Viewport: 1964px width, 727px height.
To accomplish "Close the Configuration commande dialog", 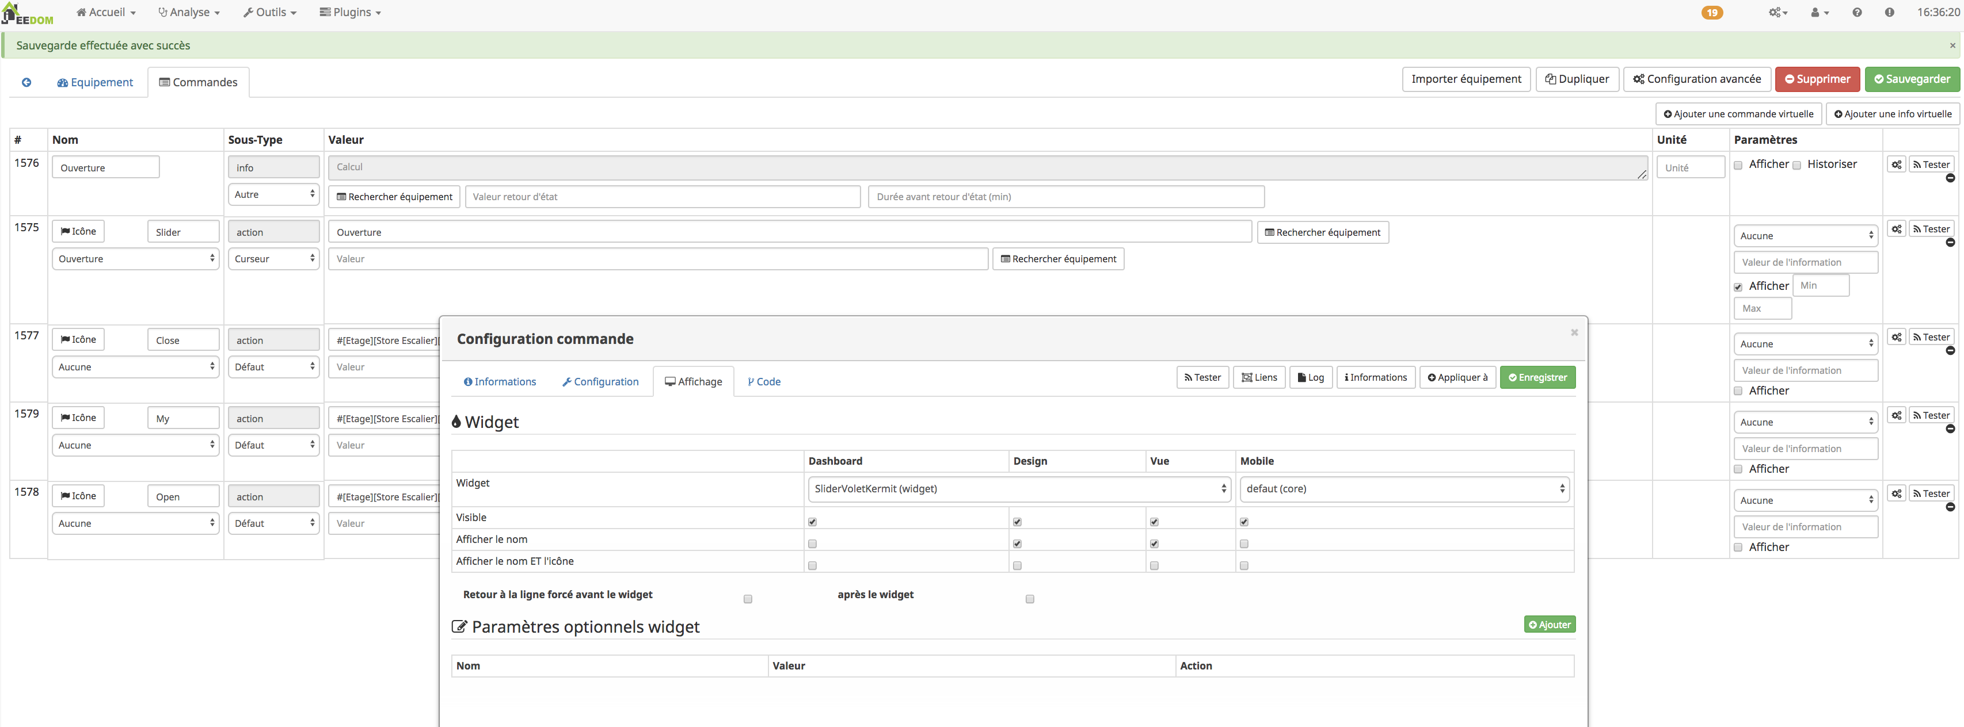I will pos(1574,332).
